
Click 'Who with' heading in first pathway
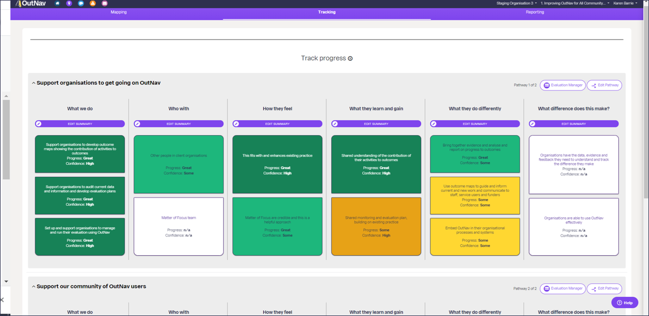point(179,109)
